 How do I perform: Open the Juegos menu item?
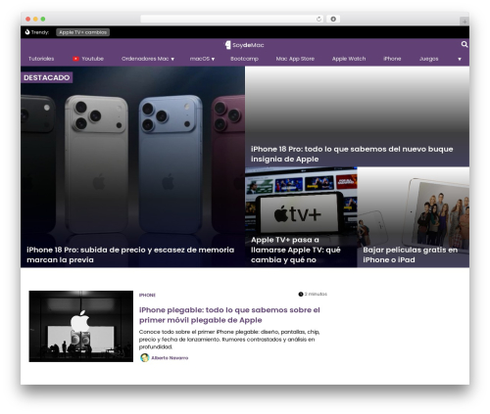point(428,59)
